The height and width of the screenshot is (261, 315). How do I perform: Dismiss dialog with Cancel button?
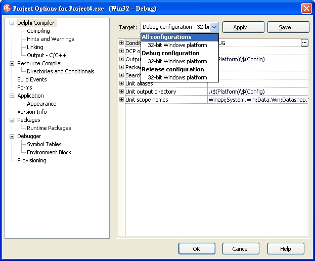point(241,249)
